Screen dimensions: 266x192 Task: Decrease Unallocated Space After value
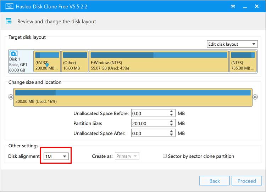172,135
